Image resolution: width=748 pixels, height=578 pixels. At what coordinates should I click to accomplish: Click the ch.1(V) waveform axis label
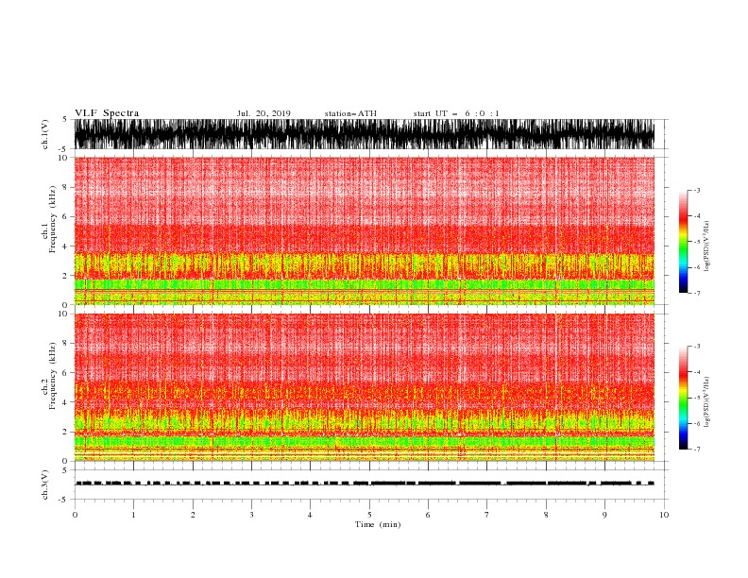45,134
